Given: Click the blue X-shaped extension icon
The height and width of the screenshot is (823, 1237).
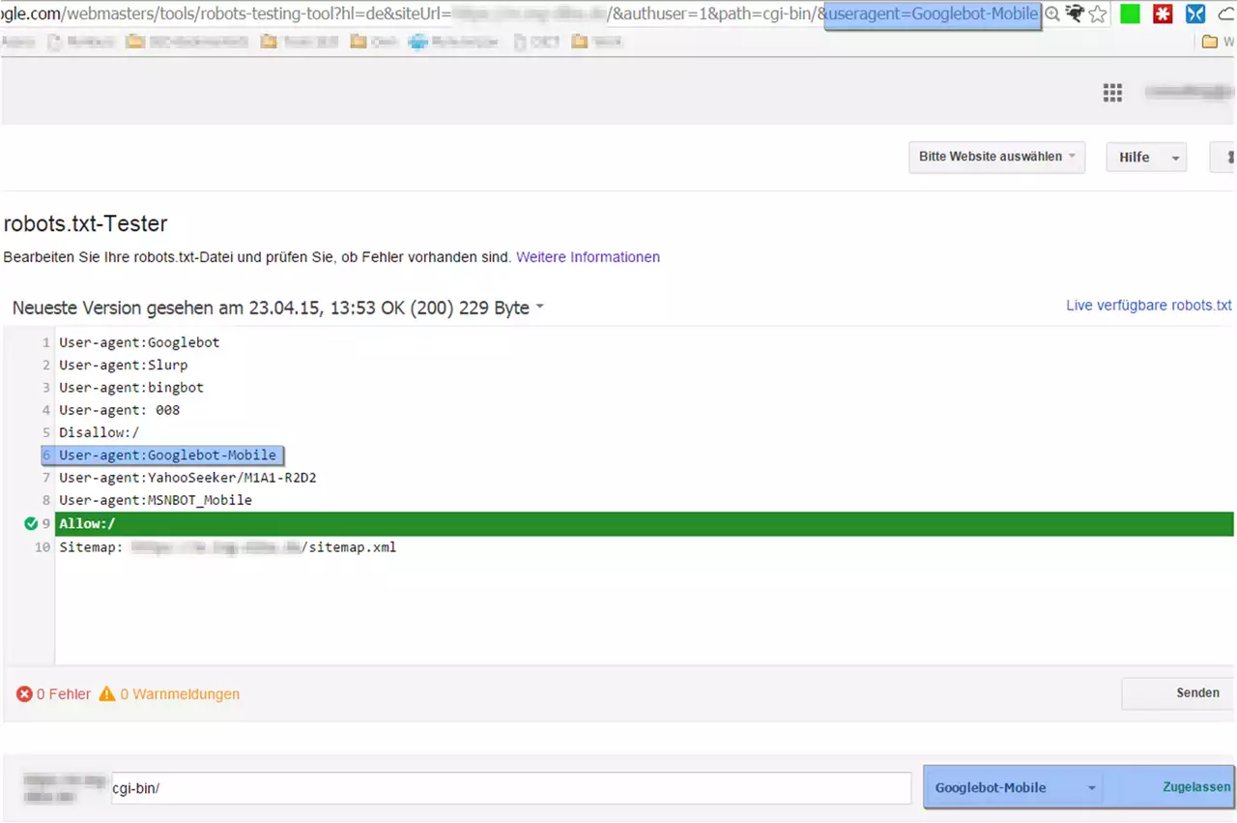Looking at the screenshot, I should pos(1195,15).
